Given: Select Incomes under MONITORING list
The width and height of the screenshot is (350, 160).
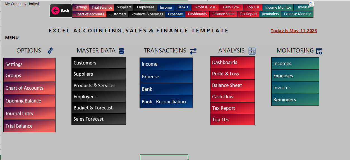Looking at the screenshot, I should click(295, 63).
